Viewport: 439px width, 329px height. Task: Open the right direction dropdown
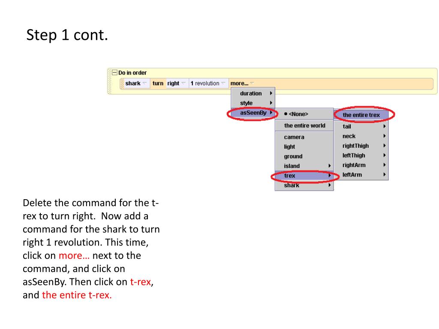click(x=176, y=84)
